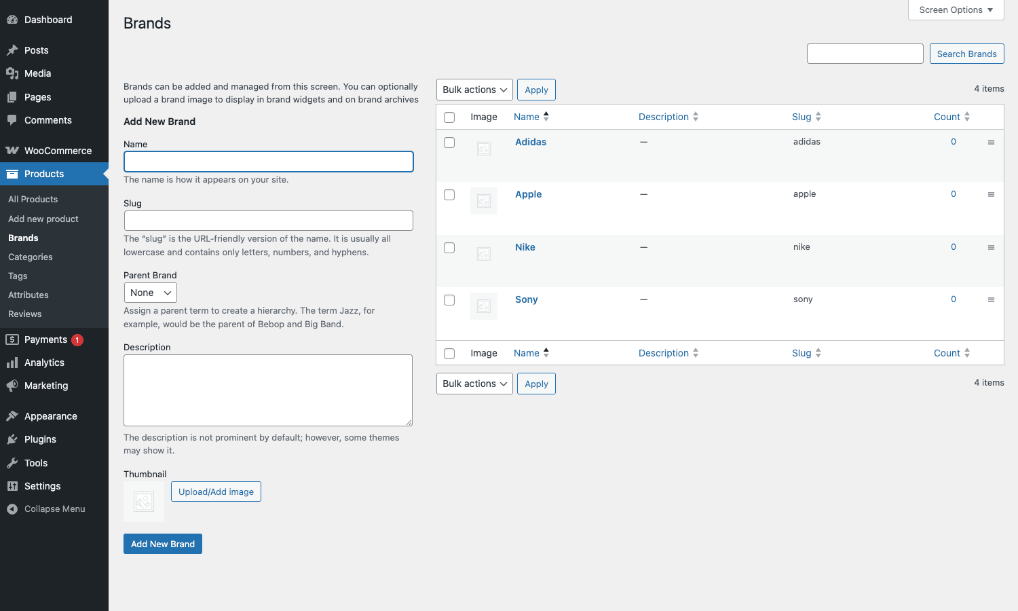Focus the search brands text box

865,54
